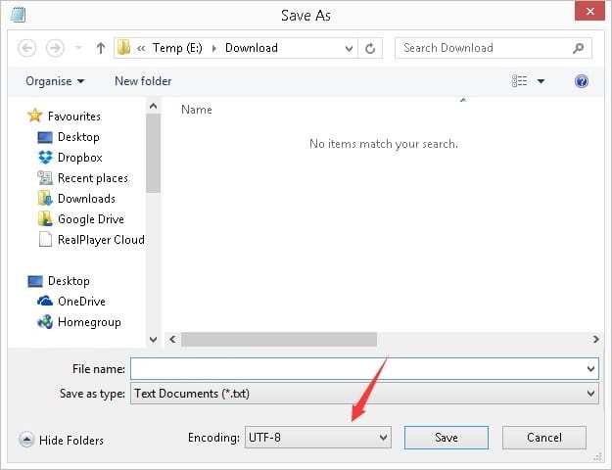
Task: Click the Downloads folder icon
Action: pos(45,199)
